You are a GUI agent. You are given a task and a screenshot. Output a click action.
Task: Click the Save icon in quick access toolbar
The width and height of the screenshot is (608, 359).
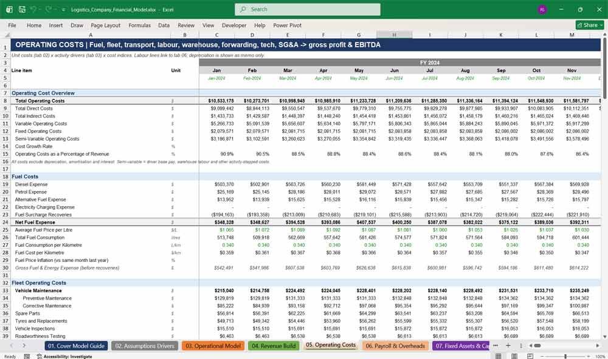click(x=22, y=9)
